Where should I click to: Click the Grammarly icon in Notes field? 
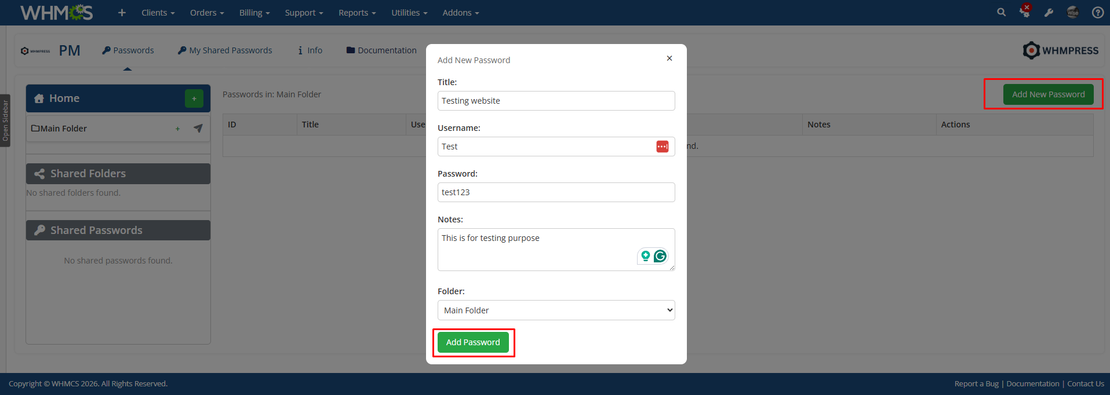tap(660, 256)
